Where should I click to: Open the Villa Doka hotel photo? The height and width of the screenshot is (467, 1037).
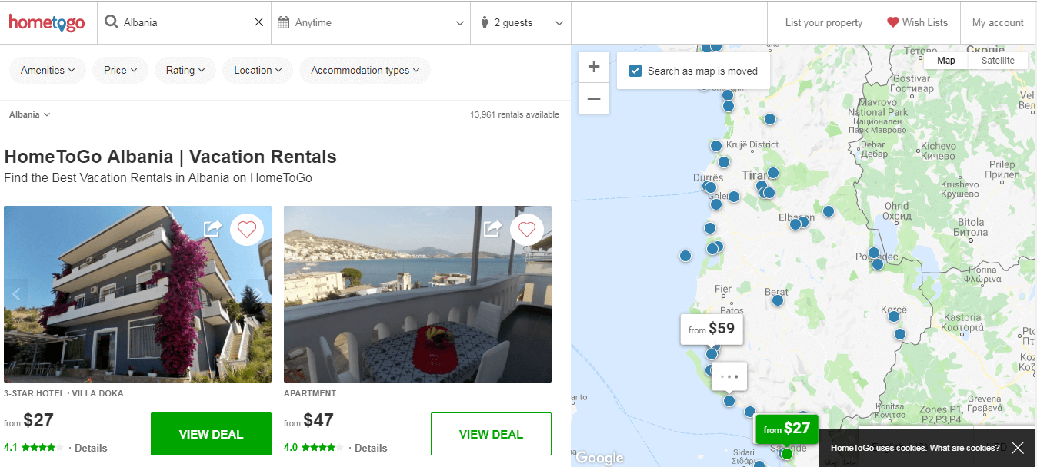pos(138,293)
